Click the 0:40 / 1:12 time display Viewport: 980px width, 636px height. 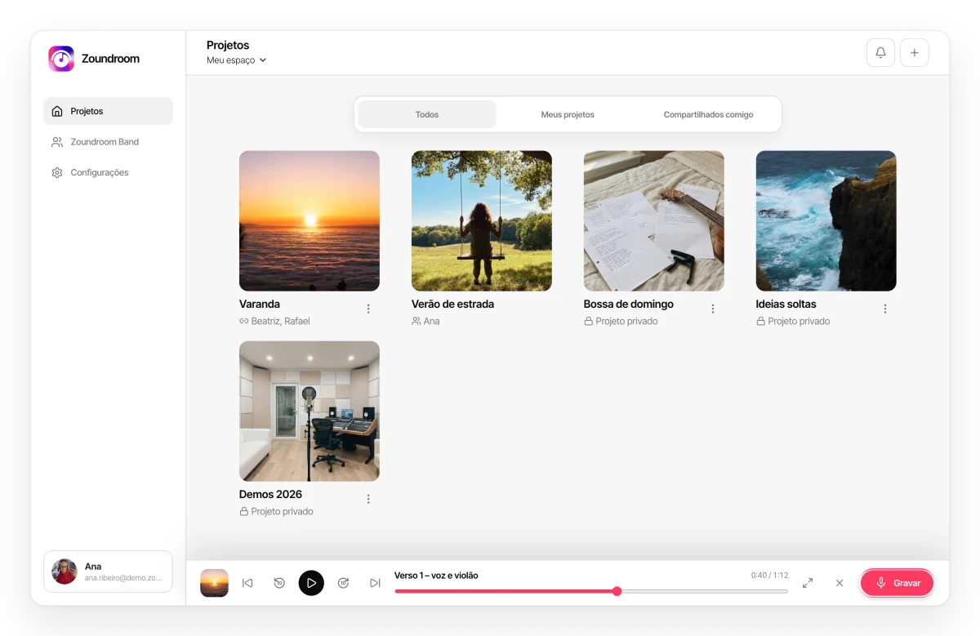click(x=769, y=576)
